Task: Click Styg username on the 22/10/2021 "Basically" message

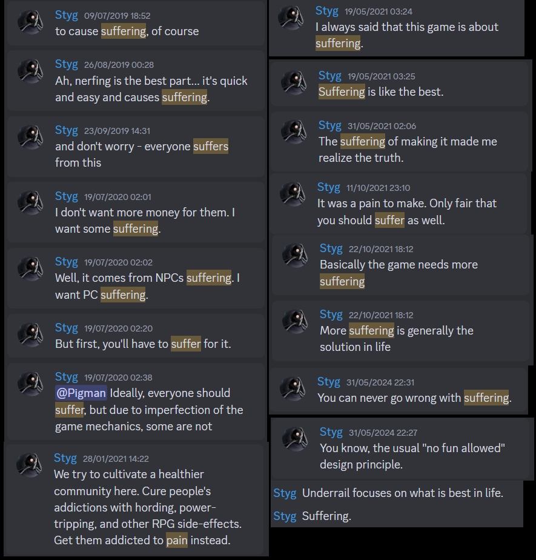Action: tap(331, 248)
